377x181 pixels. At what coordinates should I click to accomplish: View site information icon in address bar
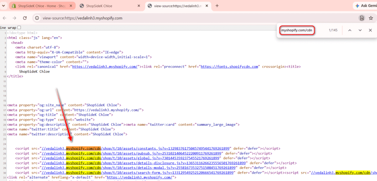(37, 18)
